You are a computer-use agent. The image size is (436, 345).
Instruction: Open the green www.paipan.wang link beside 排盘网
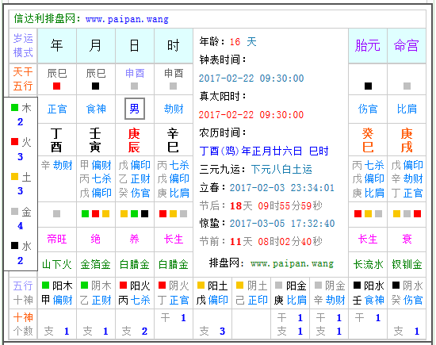292,263
